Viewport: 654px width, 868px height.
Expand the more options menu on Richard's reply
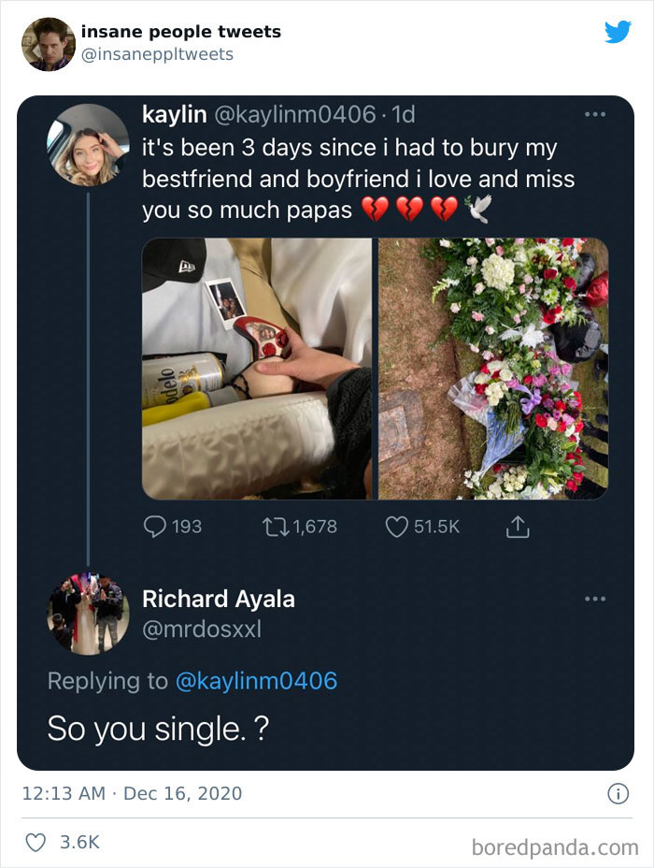point(593,597)
